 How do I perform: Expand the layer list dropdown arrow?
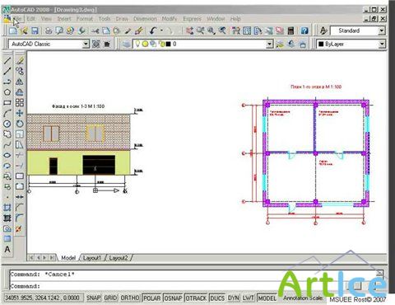(x=270, y=44)
